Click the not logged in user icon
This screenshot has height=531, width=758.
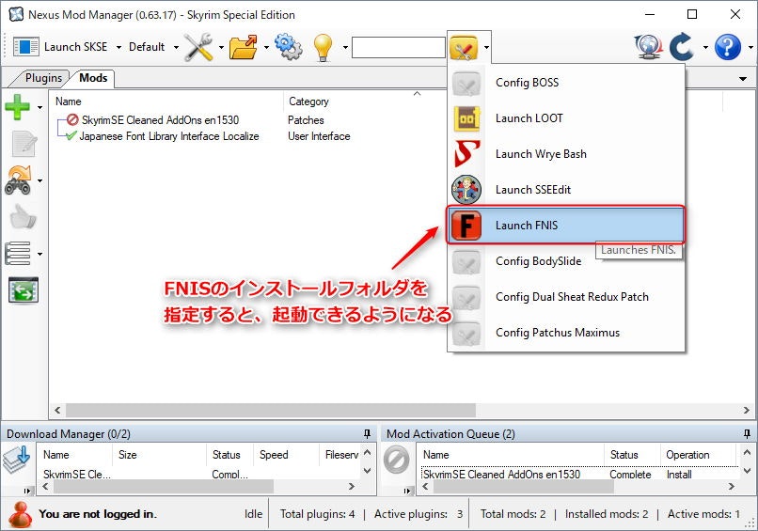[x=21, y=514]
